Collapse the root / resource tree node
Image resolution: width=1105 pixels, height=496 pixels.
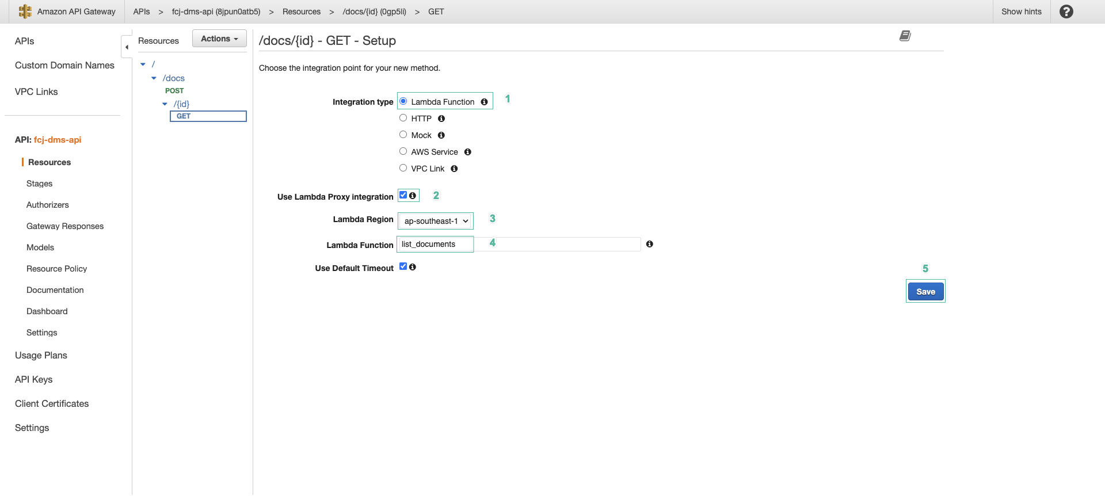tap(143, 64)
